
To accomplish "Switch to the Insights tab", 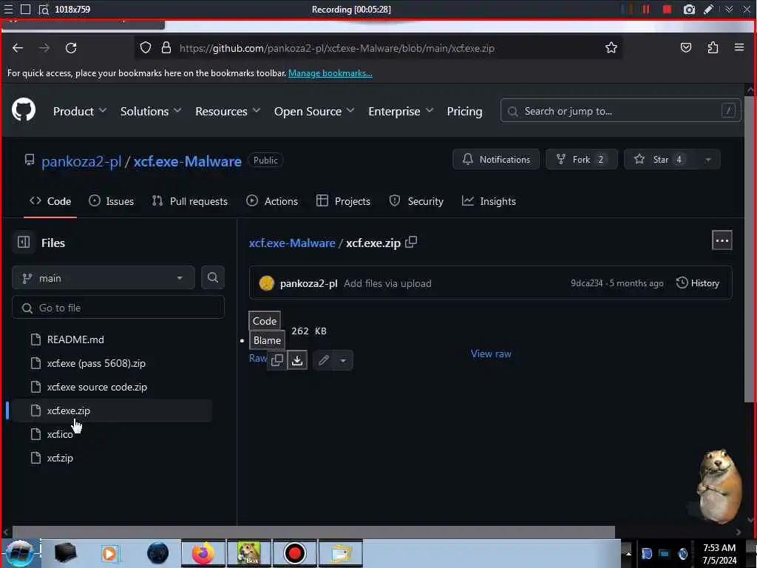I will click(x=489, y=201).
